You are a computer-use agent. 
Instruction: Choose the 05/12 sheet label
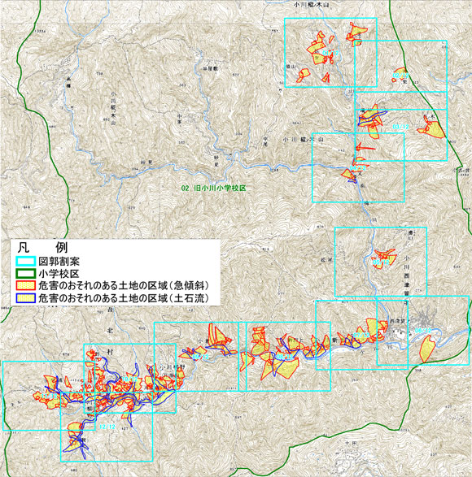tap(381, 262)
